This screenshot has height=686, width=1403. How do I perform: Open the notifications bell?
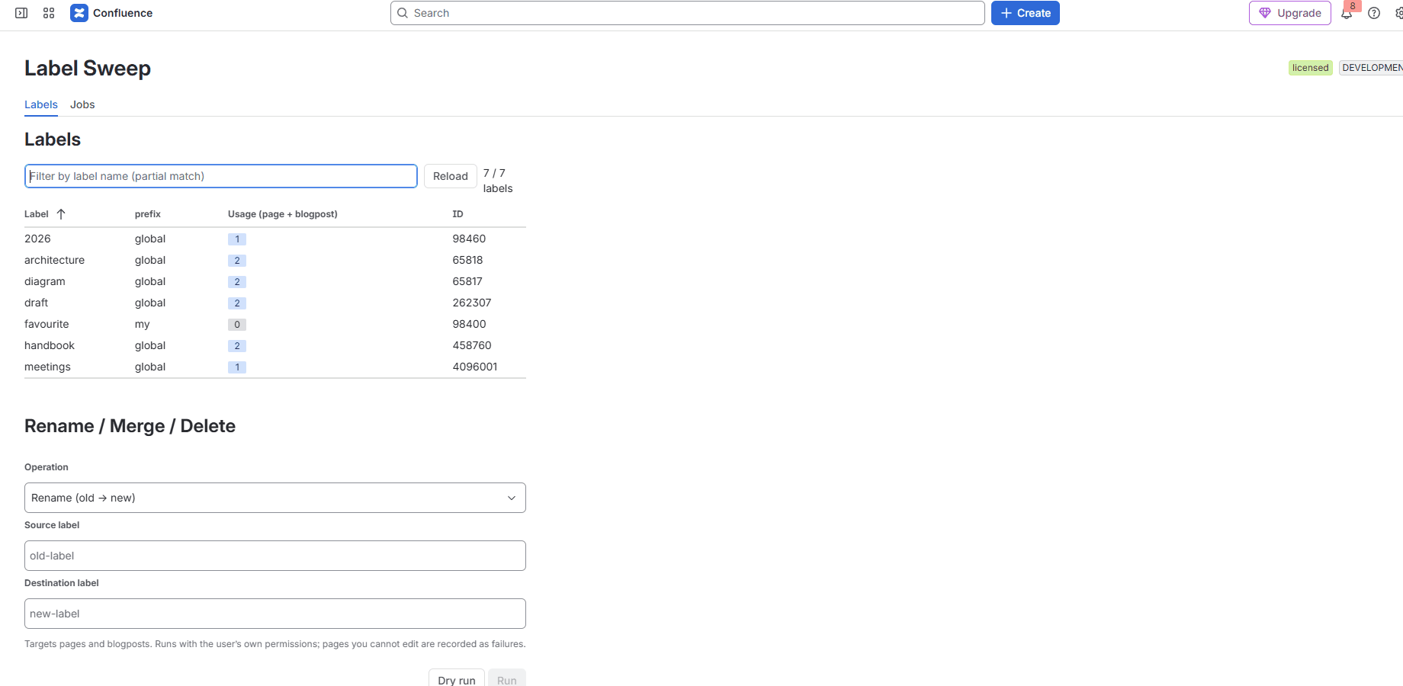pyautogui.click(x=1347, y=13)
